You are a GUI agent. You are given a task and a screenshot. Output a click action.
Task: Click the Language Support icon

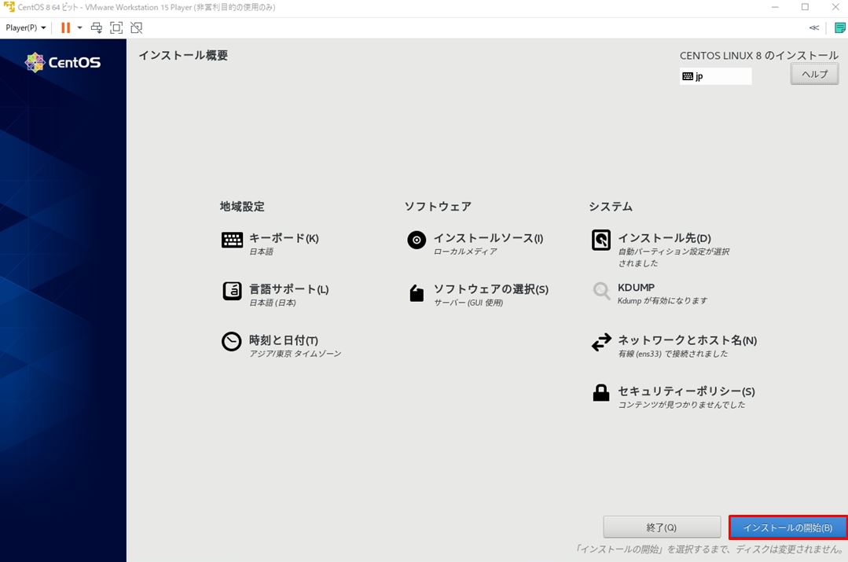click(x=232, y=291)
